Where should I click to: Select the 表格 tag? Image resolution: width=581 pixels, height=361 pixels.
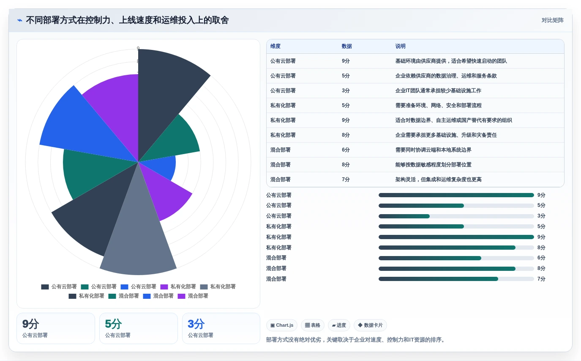coord(313,325)
